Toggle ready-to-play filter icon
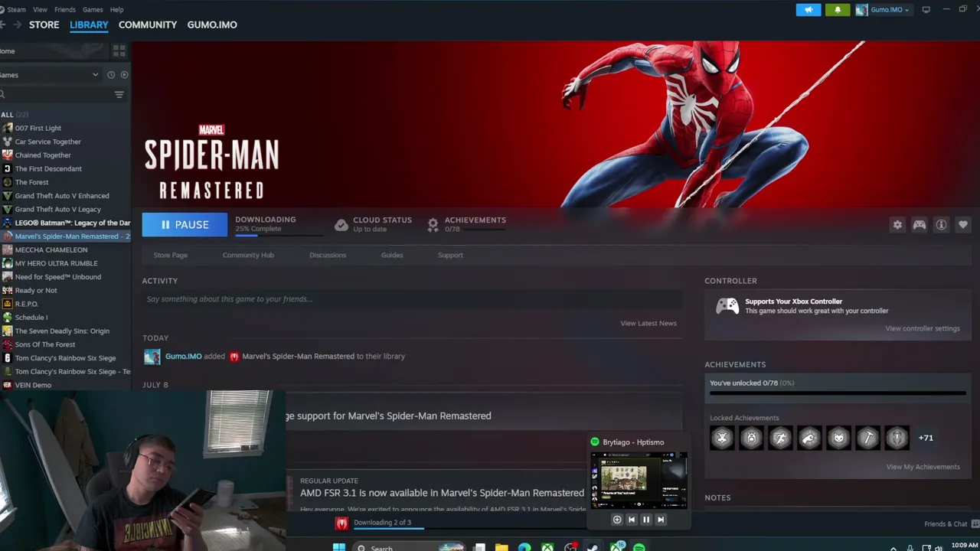 [x=124, y=75]
